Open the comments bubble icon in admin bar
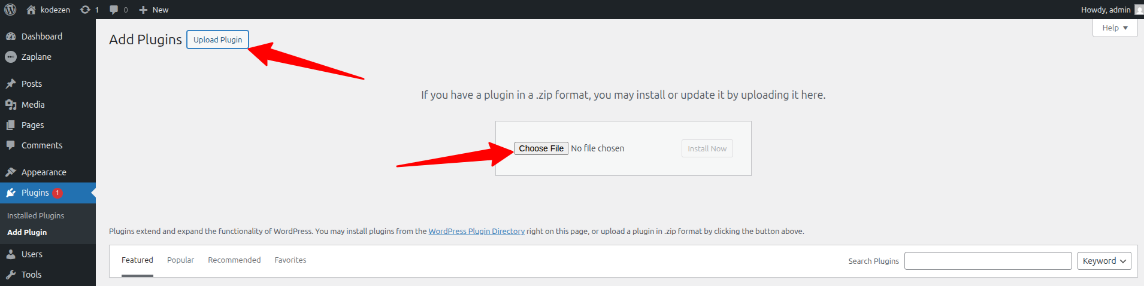Screen dimensions: 1144x286 pyautogui.click(x=114, y=10)
